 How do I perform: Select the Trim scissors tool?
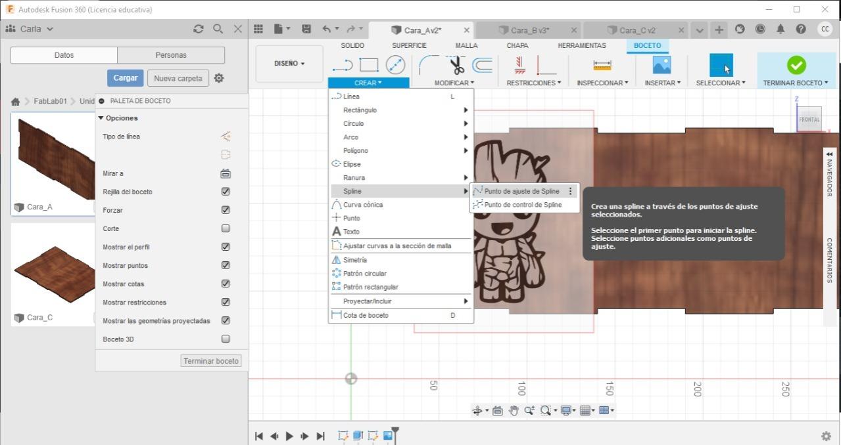456,64
